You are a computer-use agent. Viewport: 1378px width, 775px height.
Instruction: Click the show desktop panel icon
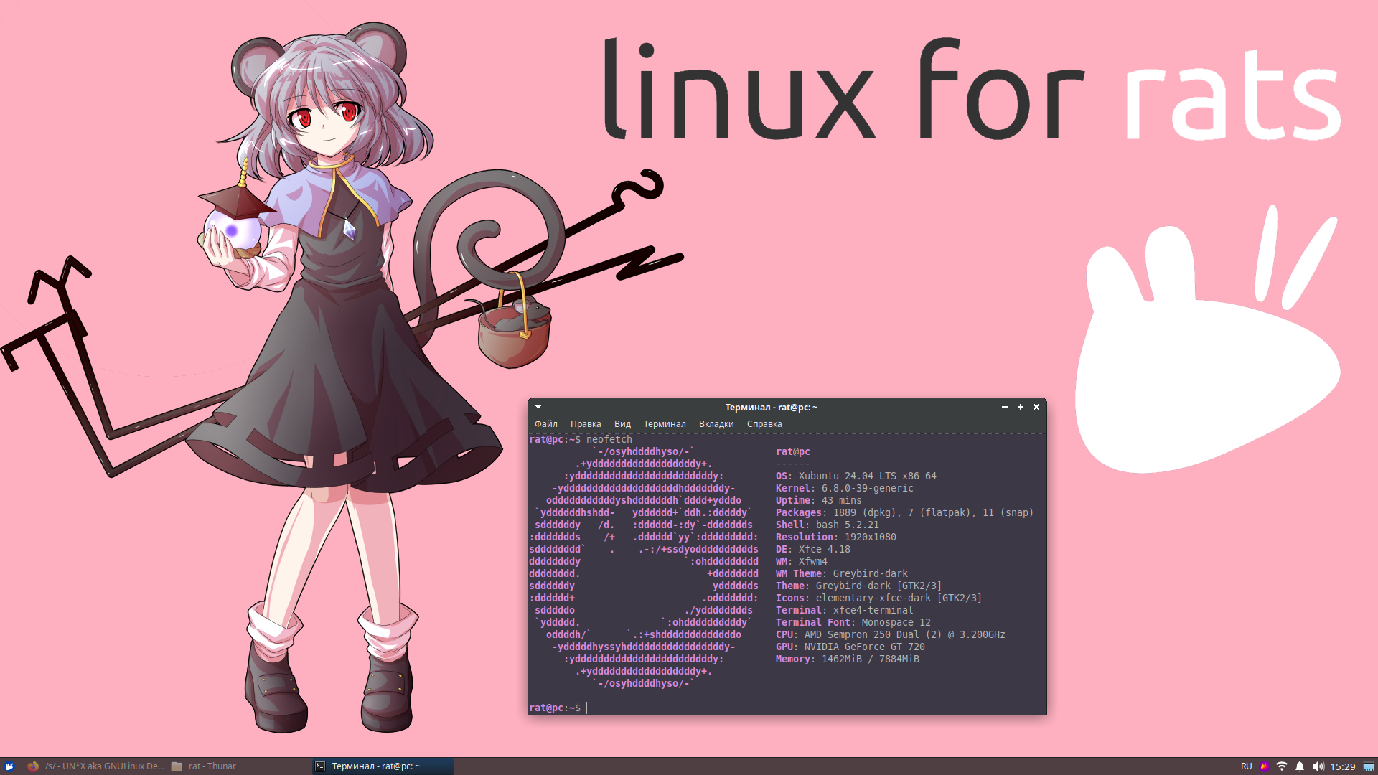(1369, 766)
